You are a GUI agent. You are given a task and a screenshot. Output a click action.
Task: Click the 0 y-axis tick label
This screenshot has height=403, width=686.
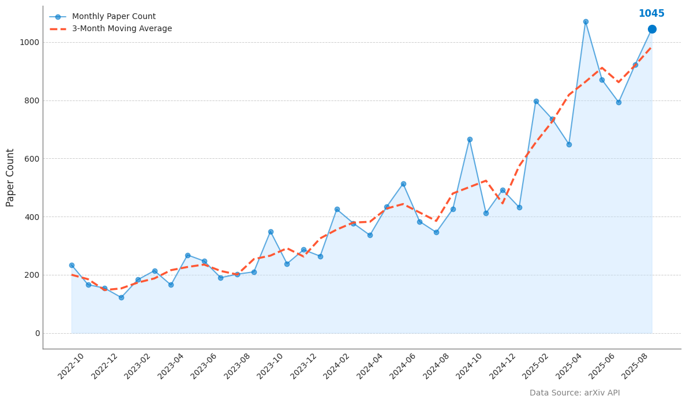click(38, 333)
